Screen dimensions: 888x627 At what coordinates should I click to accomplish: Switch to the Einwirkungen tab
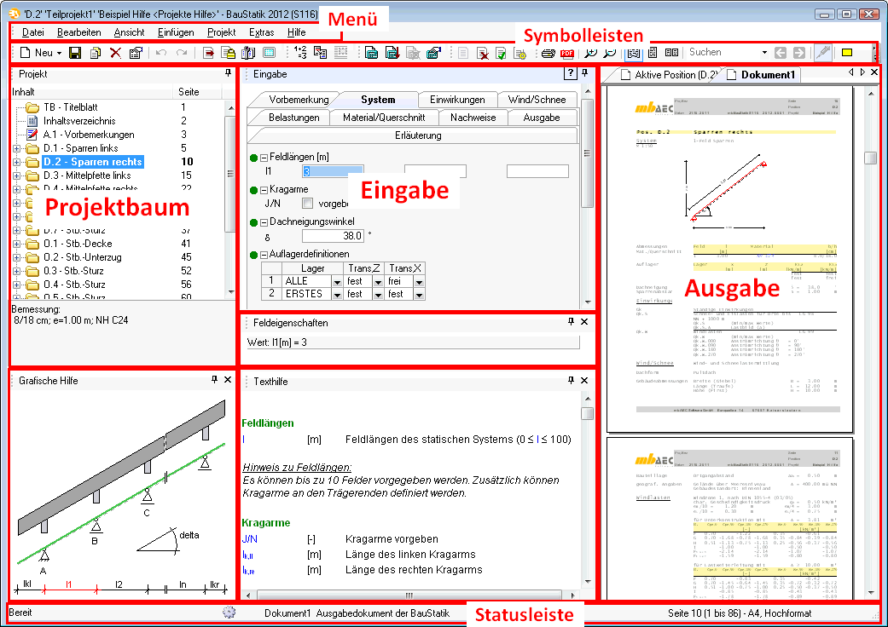pyautogui.click(x=457, y=100)
